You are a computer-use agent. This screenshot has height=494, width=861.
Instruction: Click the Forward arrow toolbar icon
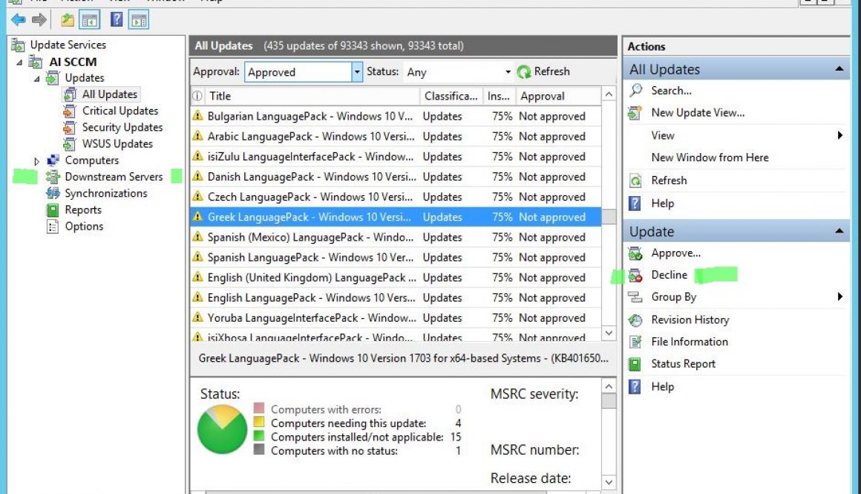click(39, 19)
